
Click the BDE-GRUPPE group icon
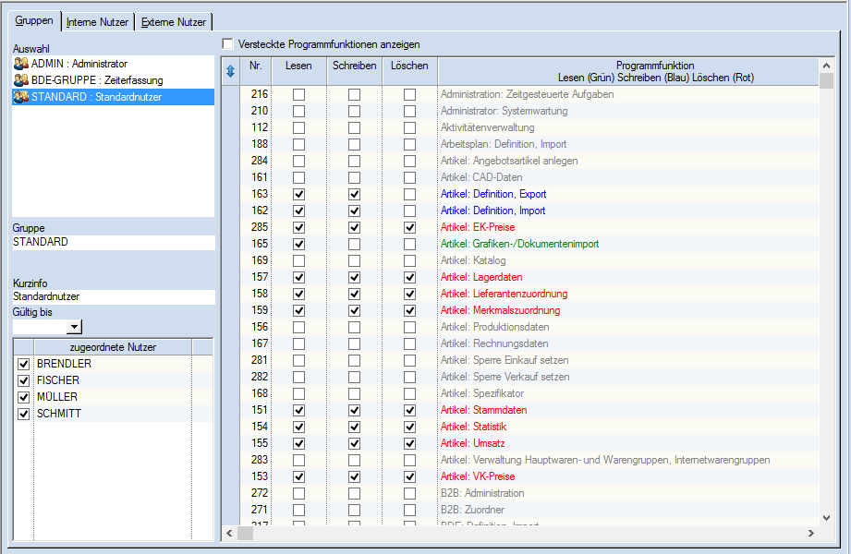click(x=20, y=80)
